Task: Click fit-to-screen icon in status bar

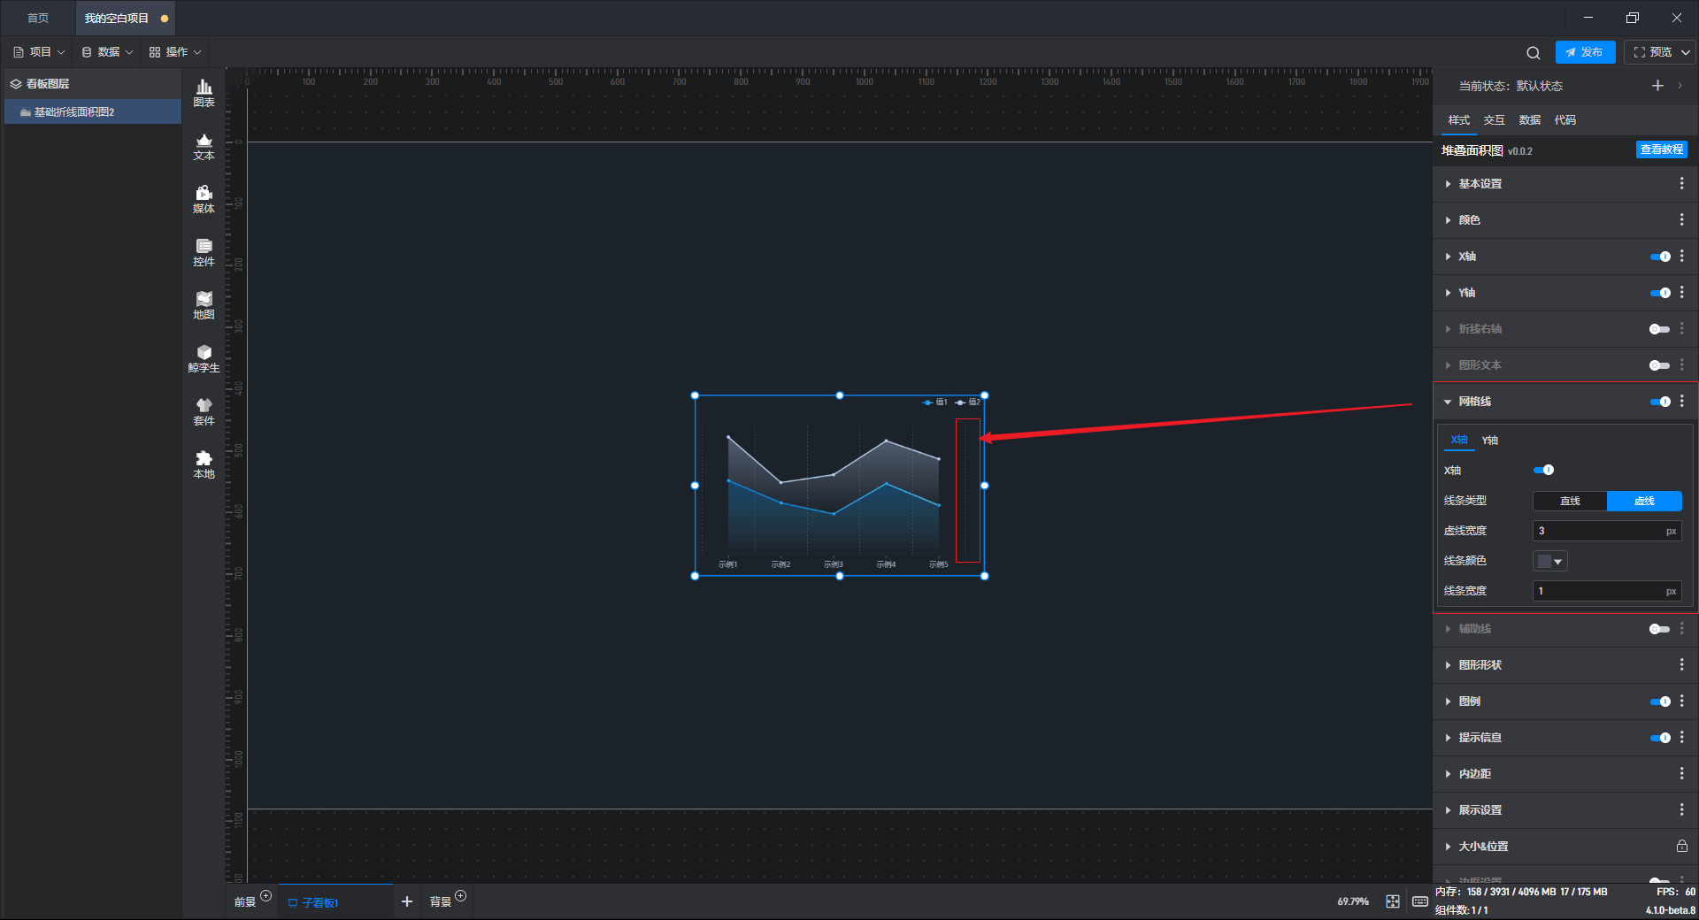Action: tap(1393, 901)
